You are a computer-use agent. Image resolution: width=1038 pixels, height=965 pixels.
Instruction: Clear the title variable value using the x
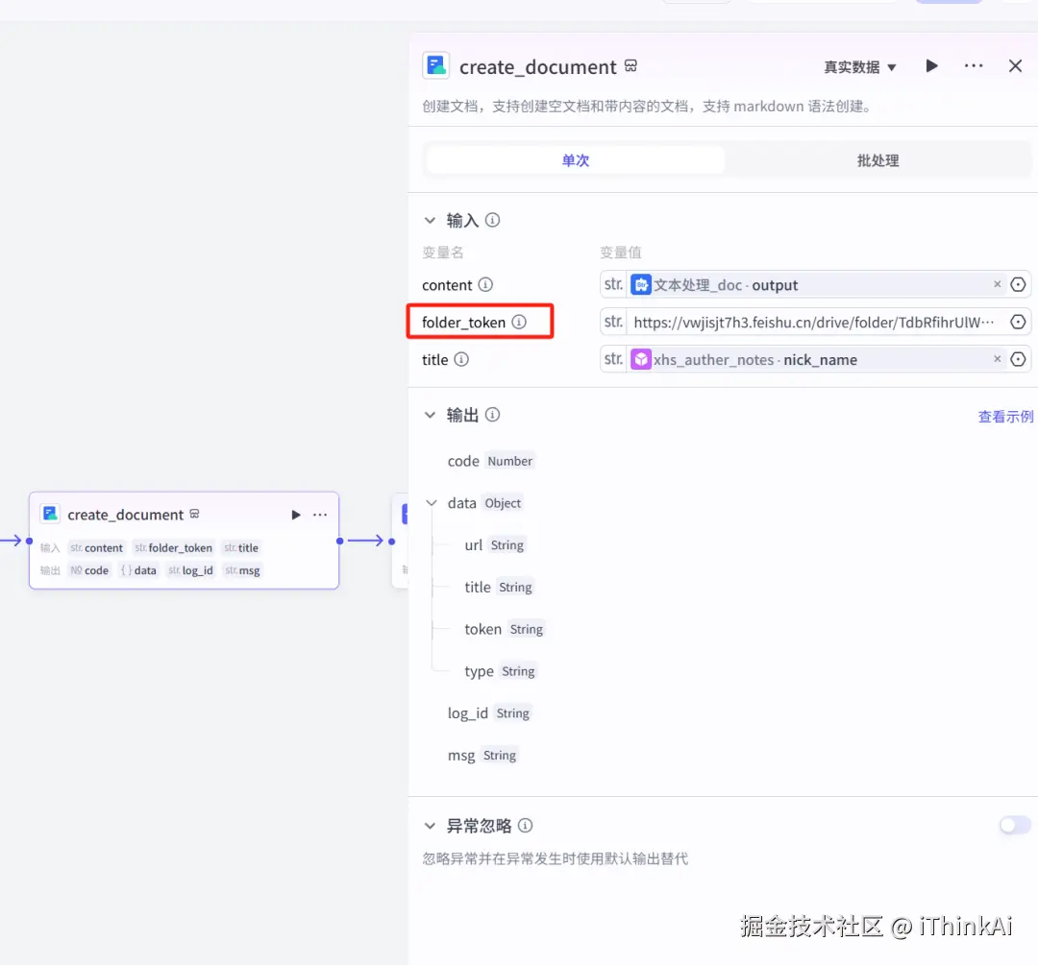point(997,358)
